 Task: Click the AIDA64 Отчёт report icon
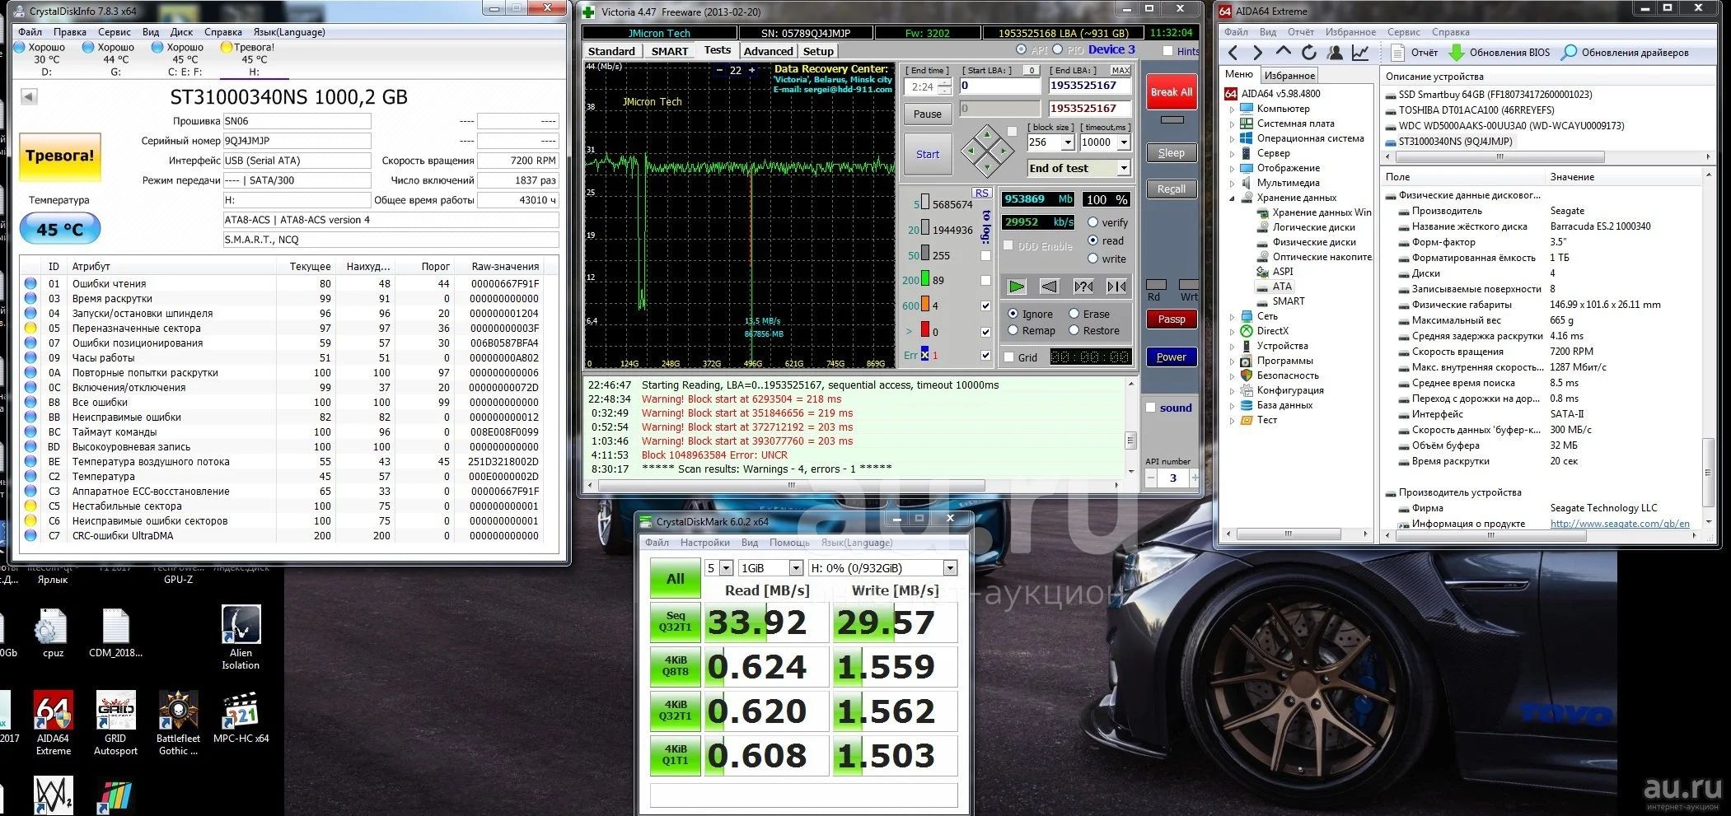tap(1397, 53)
